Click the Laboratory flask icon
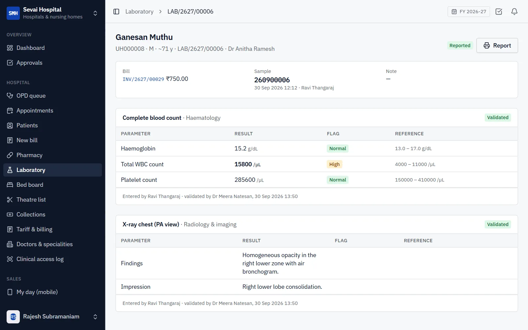Screen dimensions: 528x330 coord(10,170)
